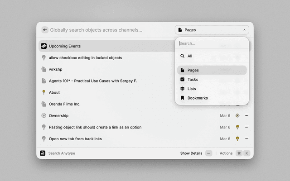Choose Pages from the filter list
Screen dimensions: 290x181
pyautogui.click(x=193, y=70)
